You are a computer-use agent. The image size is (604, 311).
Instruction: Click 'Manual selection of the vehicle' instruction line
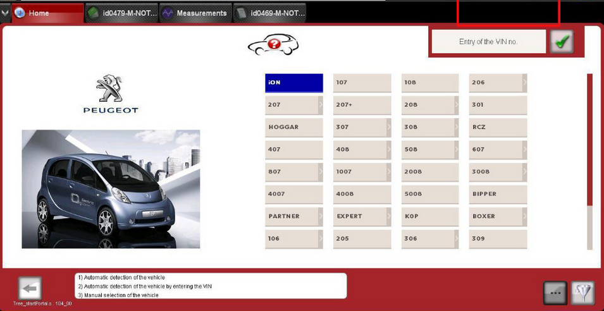point(118,295)
